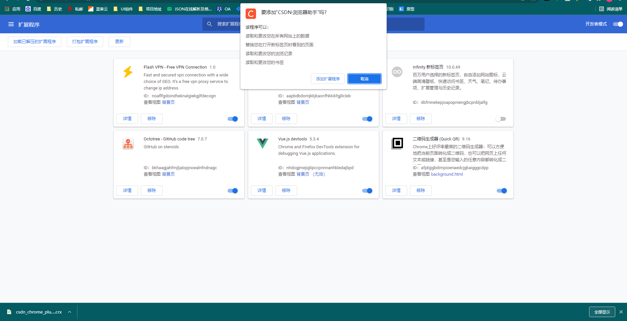This screenshot has width=627, height=321.
Task: Click the Infinity 新标签页 icon
Action: coord(397,72)
